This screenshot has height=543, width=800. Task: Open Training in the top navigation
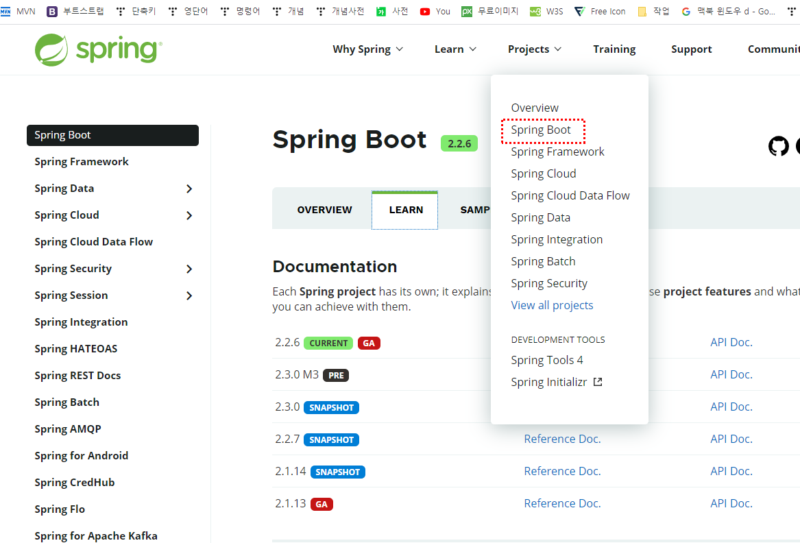point(614,49)
